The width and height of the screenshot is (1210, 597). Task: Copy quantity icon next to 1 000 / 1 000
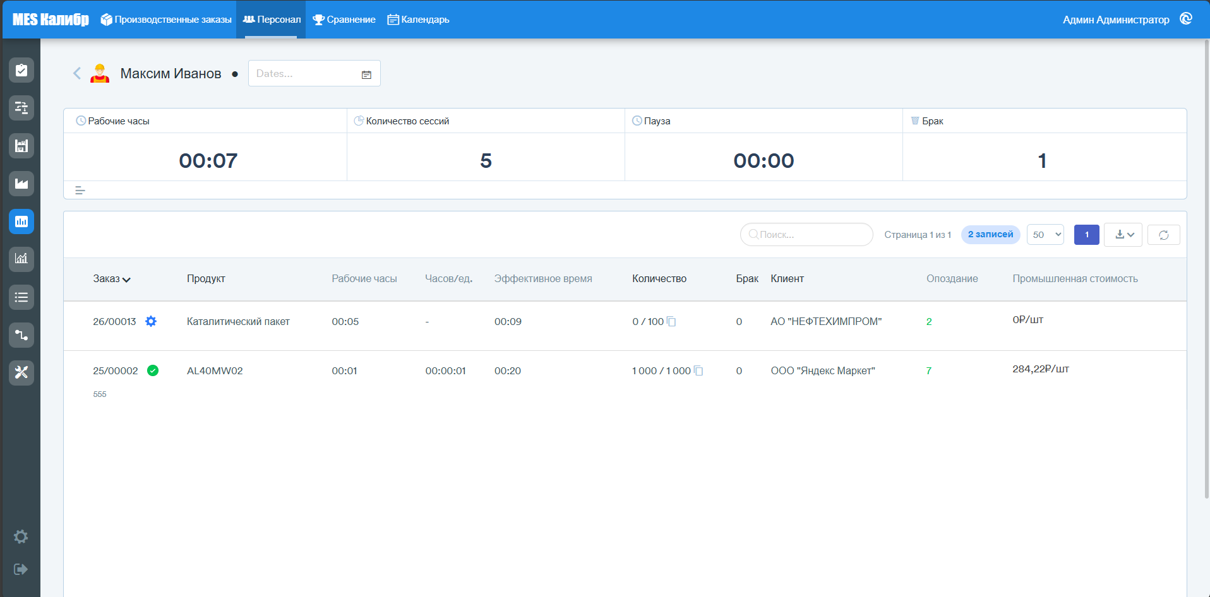[698, 370]
